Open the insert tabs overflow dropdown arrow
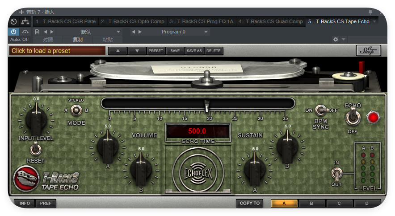The width and height of the screenshot is (395, 216). click(x=374, y=21)
